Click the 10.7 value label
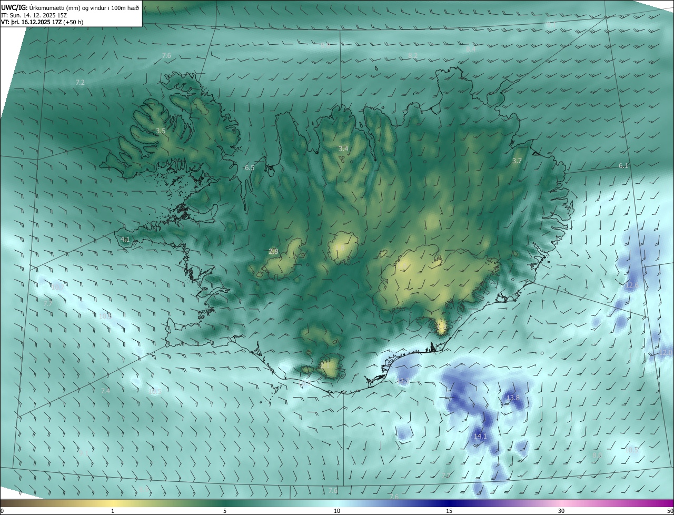The image size is (674, 515). click(x=57, y=287)
